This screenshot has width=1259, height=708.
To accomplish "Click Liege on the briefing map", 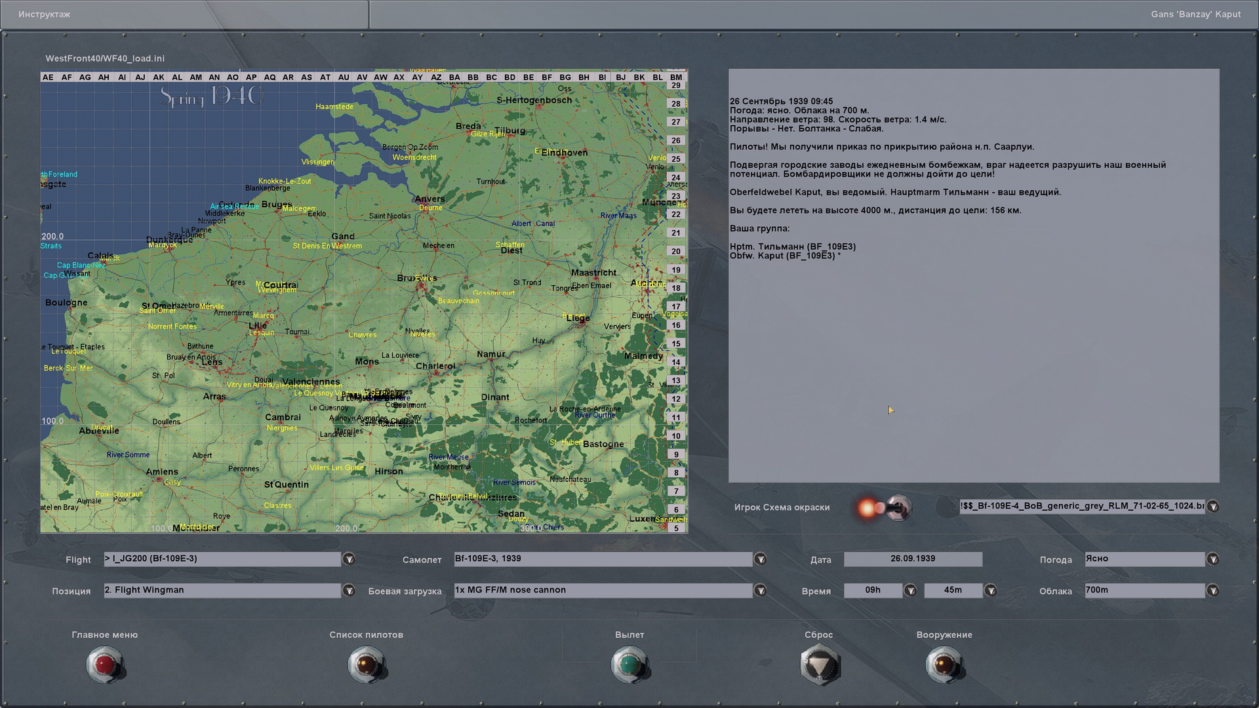I will 578,319.
